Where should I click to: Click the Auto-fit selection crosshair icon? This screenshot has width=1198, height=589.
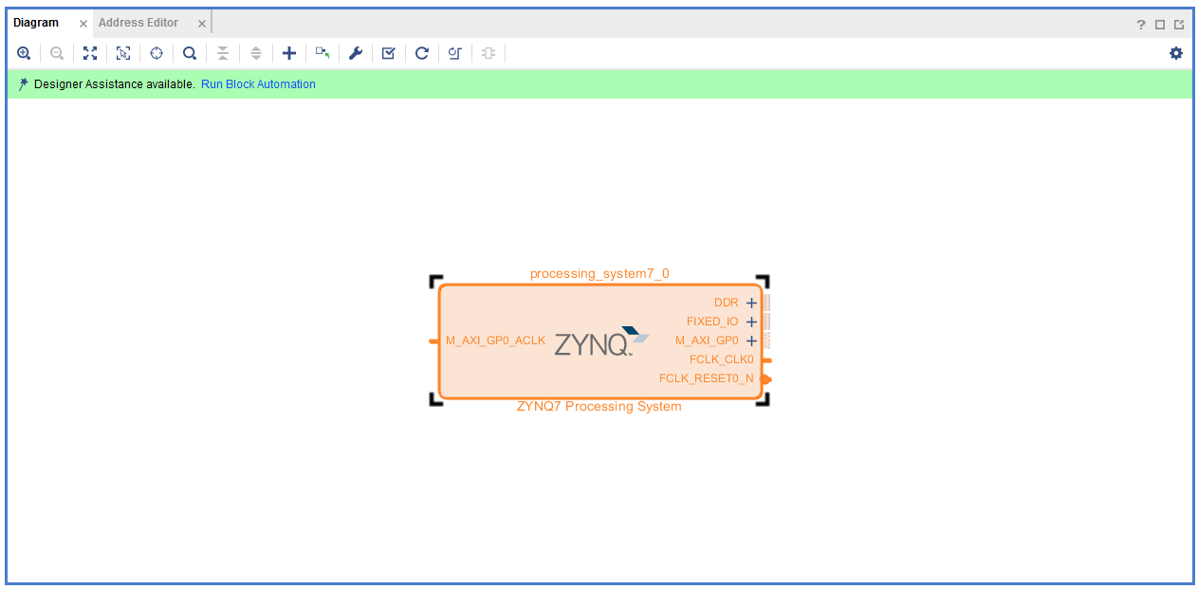click(157, 53)
